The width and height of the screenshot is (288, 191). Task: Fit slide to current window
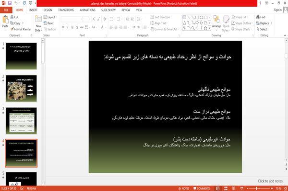285,188
